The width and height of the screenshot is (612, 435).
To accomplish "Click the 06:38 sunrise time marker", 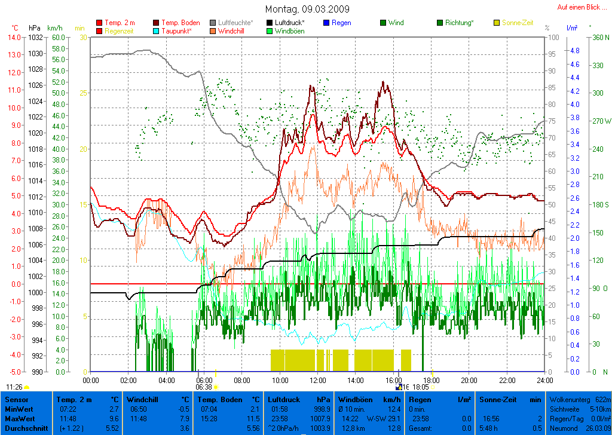I will coord(204,387).
